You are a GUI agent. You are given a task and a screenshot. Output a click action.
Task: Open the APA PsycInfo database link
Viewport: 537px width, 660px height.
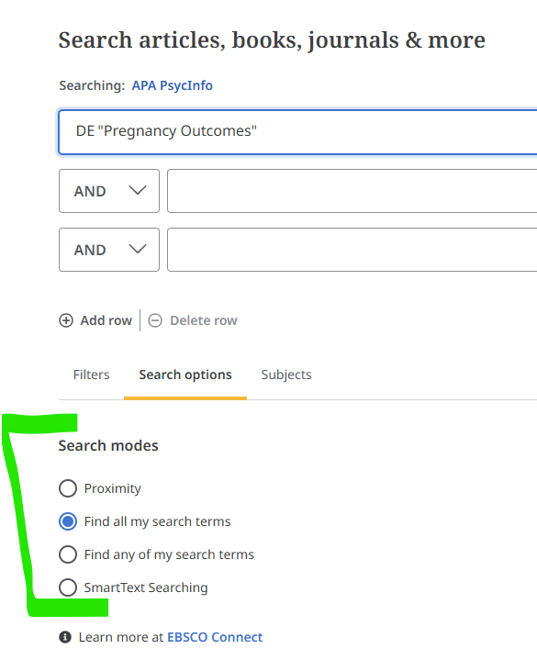[x=173, y=85]
